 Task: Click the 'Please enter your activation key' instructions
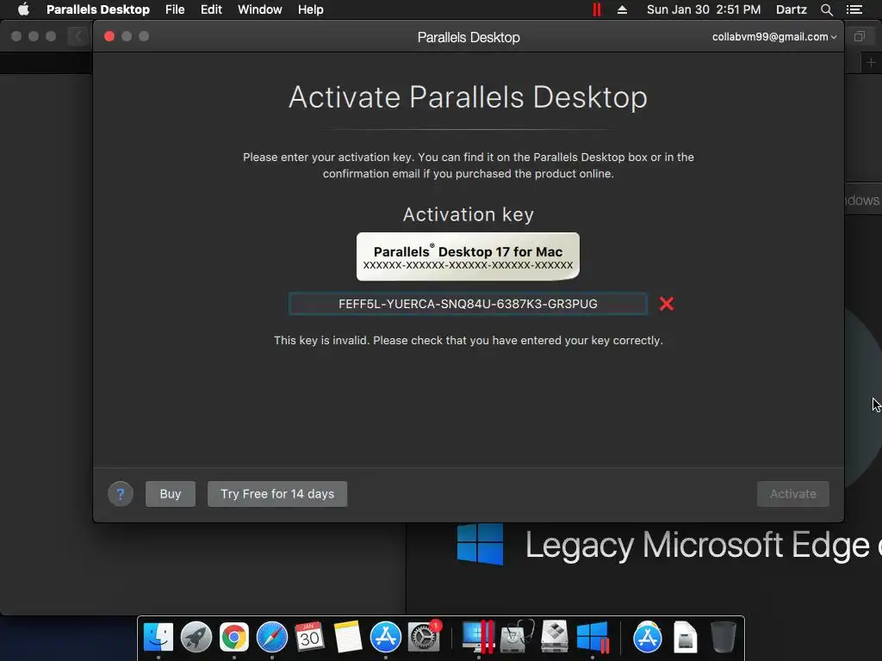click(x=468, y=165)
